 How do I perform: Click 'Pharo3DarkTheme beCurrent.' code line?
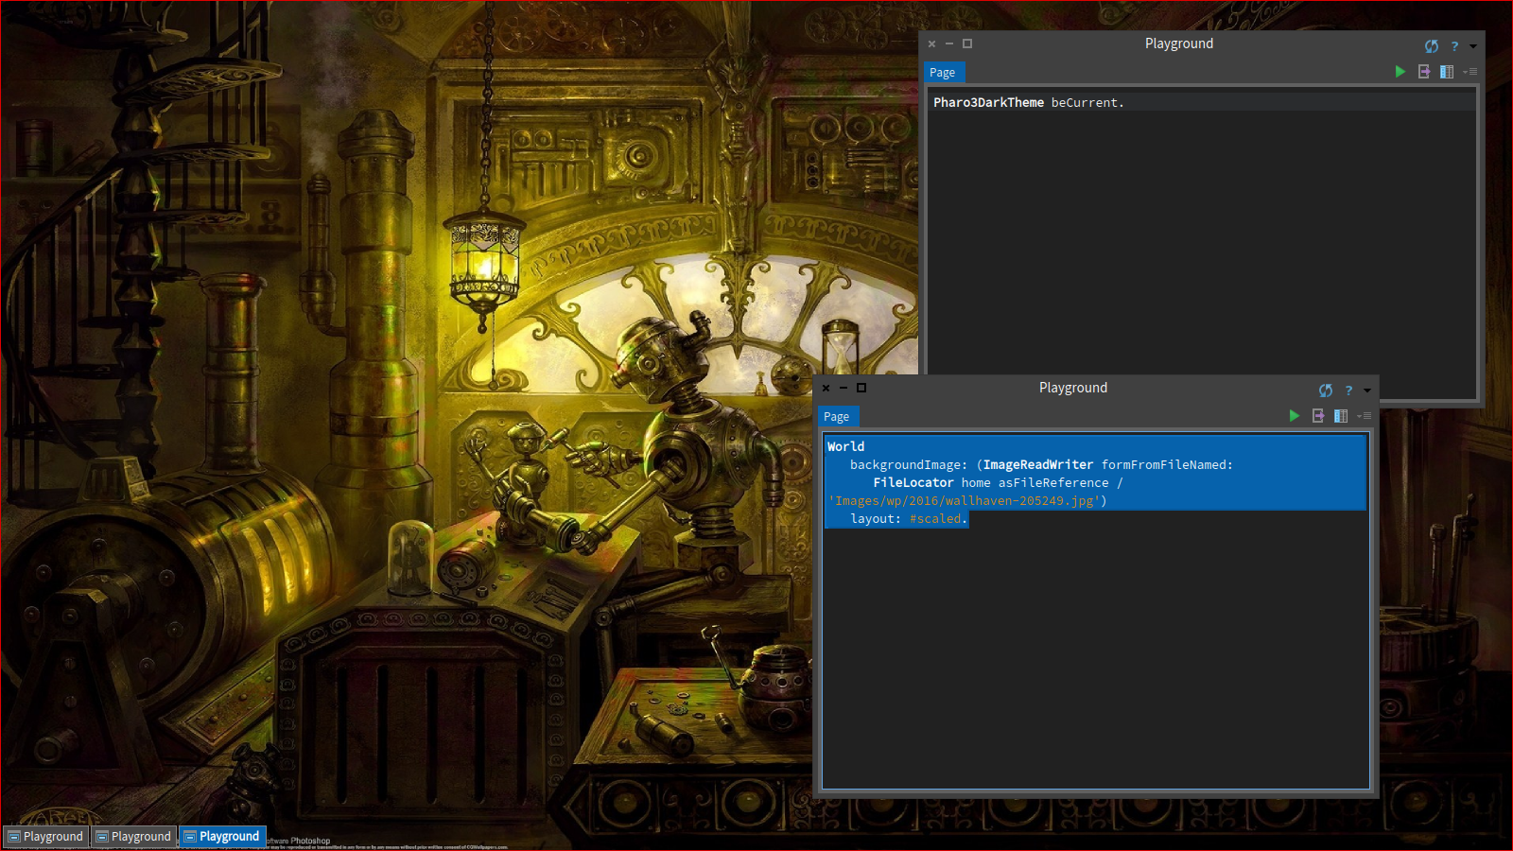pos(1028,102)
